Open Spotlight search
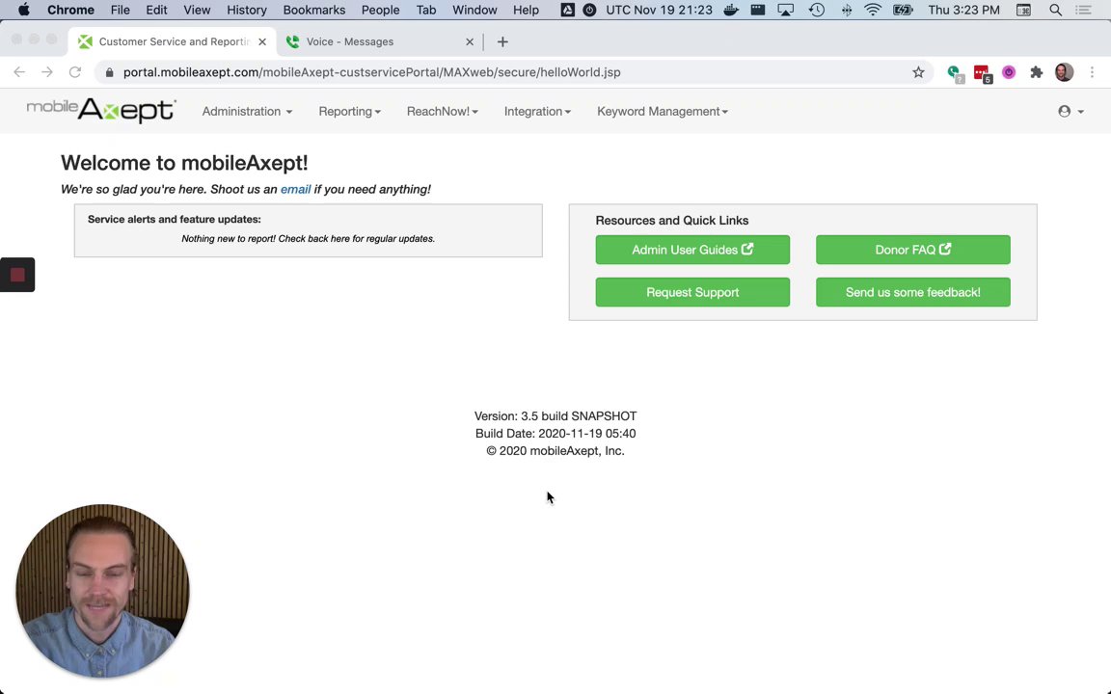 coord(1055,10)
